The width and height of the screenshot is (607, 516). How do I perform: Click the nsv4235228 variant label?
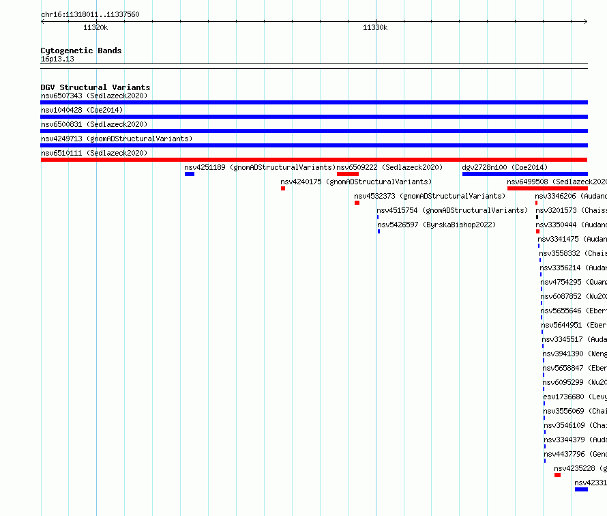coord(580,468)
